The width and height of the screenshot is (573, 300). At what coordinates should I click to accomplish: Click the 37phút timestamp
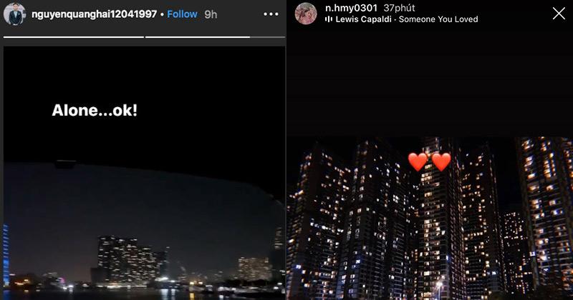coord(399,8)
